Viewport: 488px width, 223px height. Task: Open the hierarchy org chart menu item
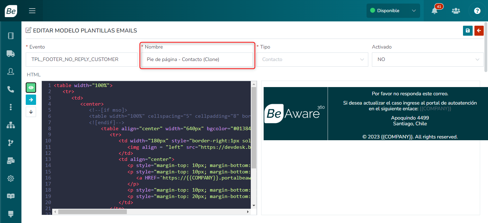pos(11,125)
